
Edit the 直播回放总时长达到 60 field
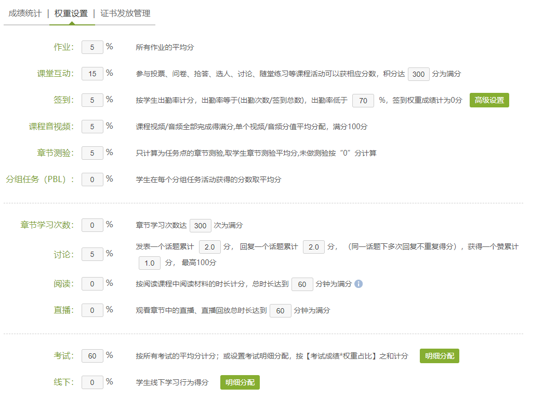pos(281,311)
